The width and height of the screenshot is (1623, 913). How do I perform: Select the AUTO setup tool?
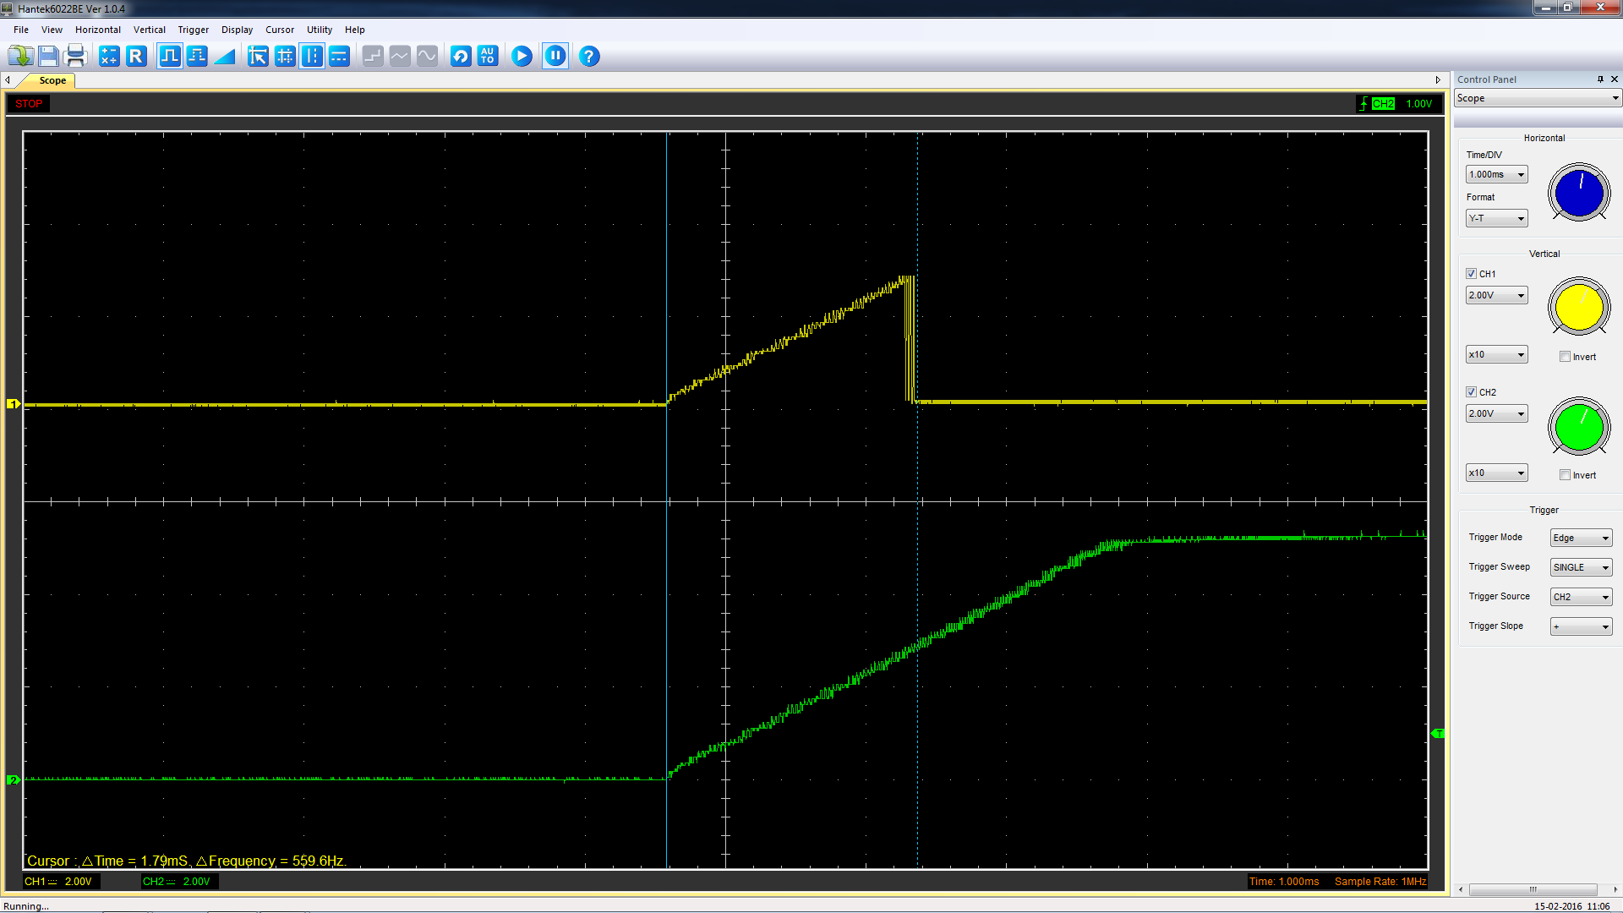point(487,56)
